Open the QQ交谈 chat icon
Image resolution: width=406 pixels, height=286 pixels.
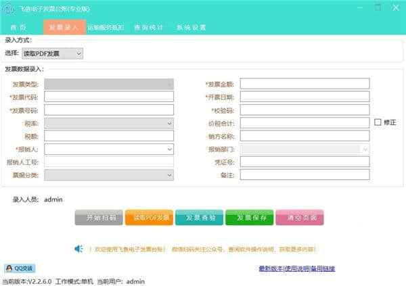(x=20, y=268)
